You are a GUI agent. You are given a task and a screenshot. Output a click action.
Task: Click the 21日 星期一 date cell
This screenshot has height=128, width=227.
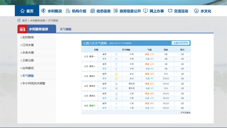90,57
